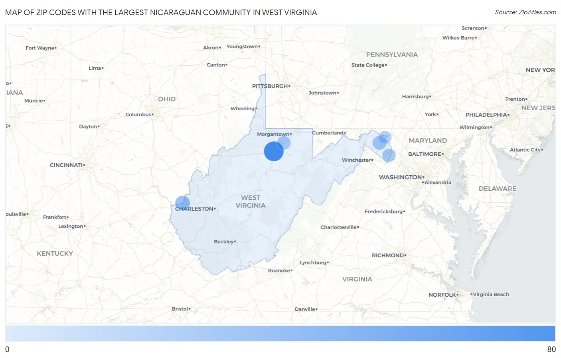The image size is (561, 358).
Task: Click the Beckley city label
Action: point(224,242)
